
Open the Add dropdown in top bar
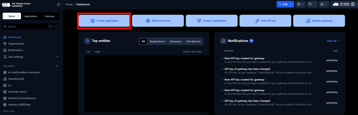[285, 4]
